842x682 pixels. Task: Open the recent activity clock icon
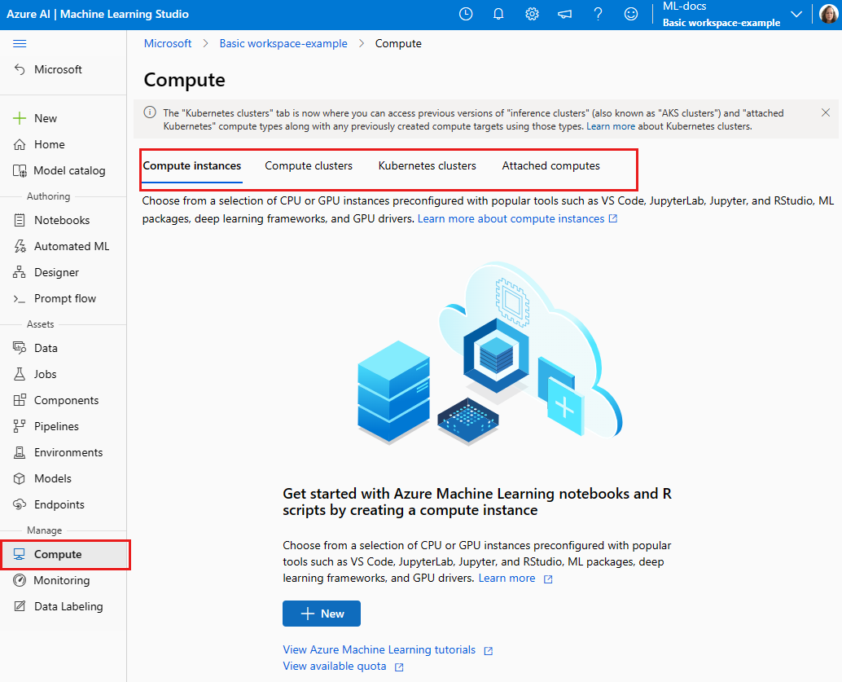point(466,14)
